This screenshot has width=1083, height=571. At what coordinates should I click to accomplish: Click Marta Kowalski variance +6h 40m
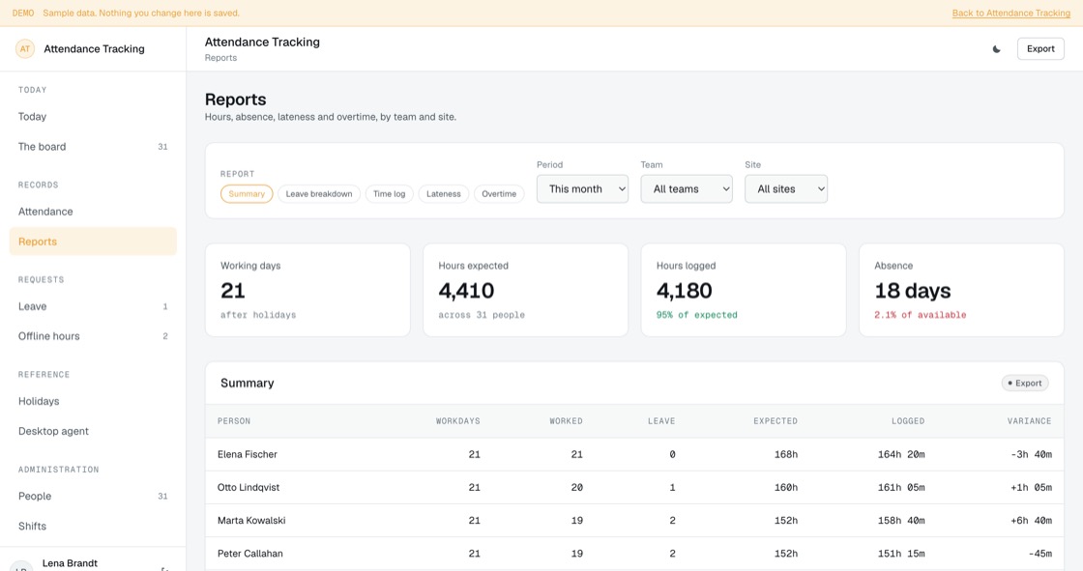(x=1031, y=521)
